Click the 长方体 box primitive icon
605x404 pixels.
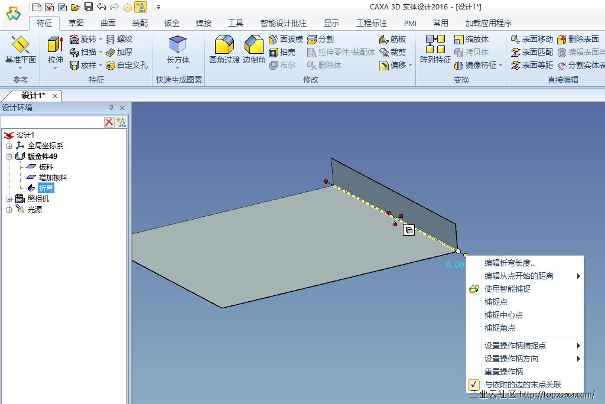pyautogui.click(x=178, y=45)
